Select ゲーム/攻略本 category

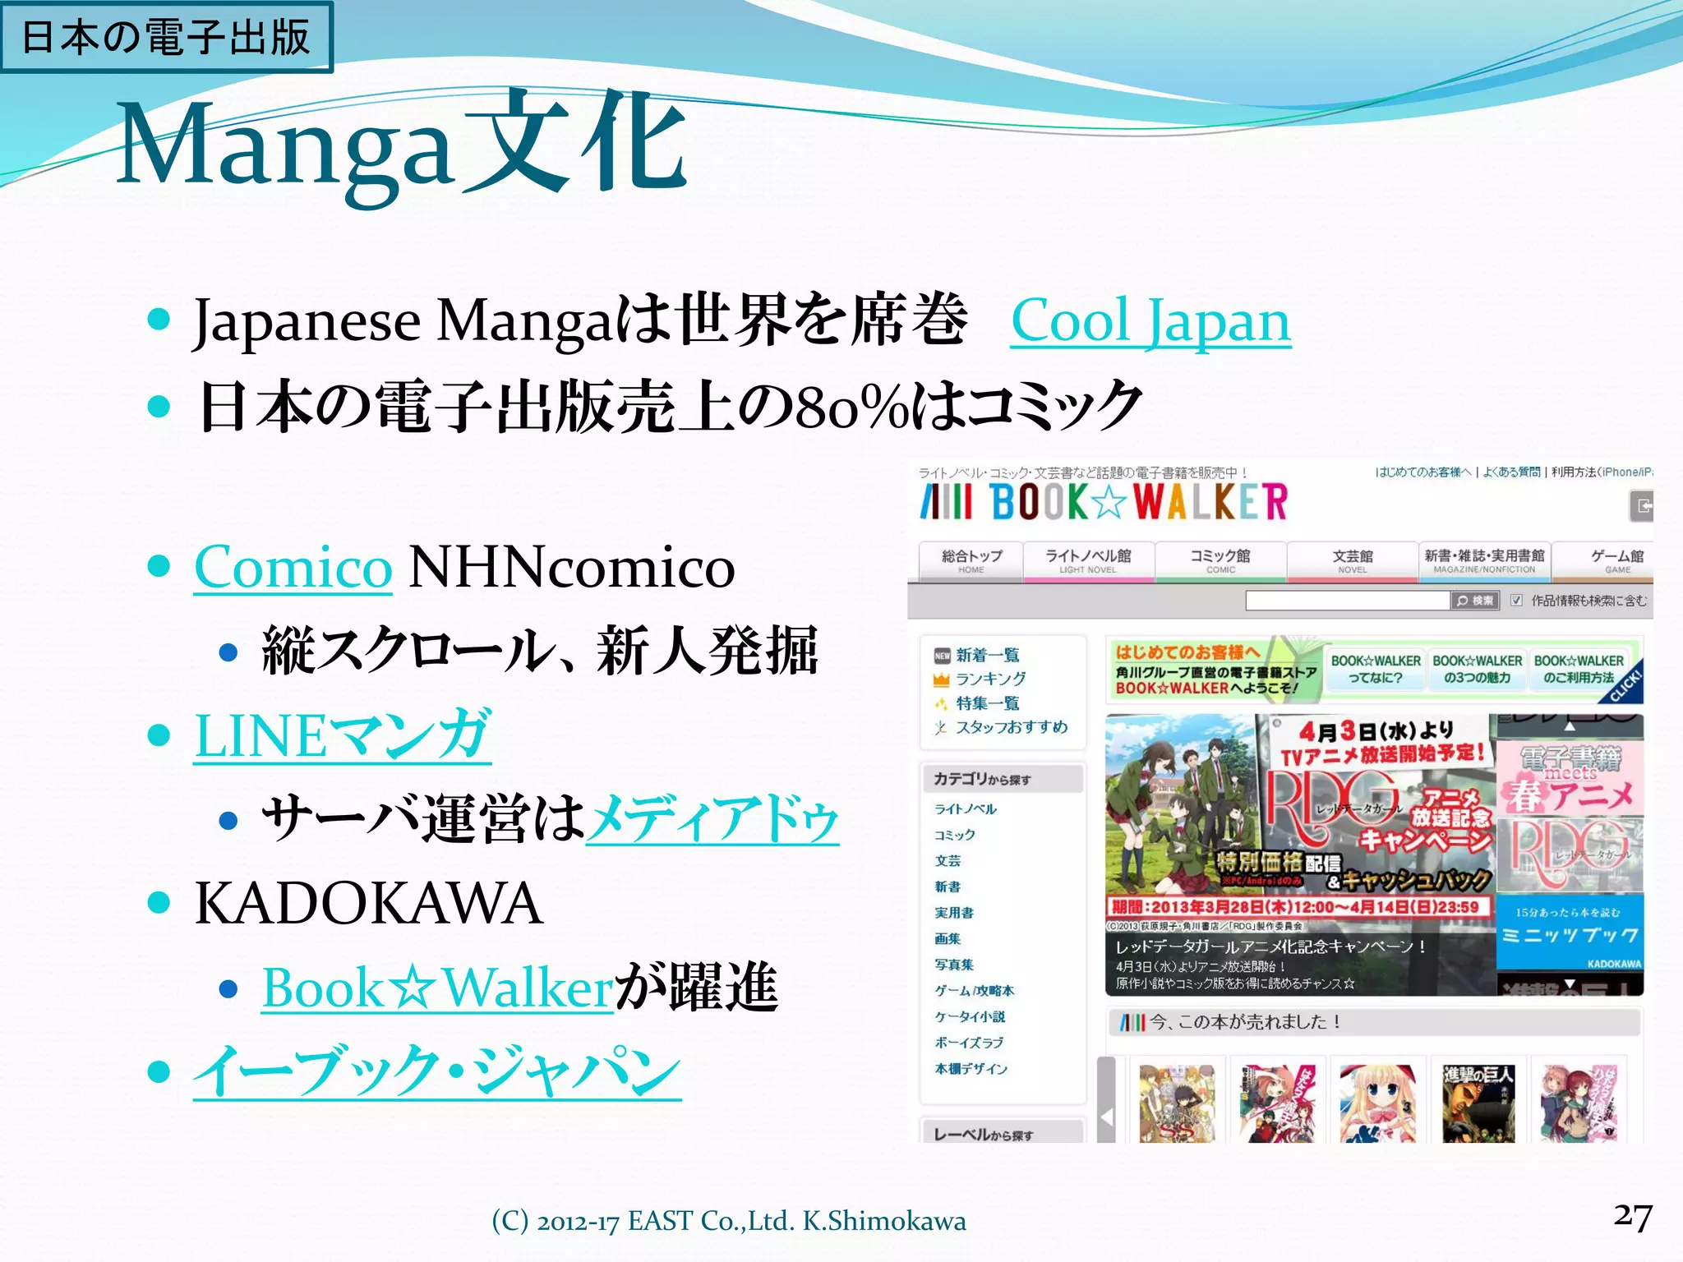[975, 991]
